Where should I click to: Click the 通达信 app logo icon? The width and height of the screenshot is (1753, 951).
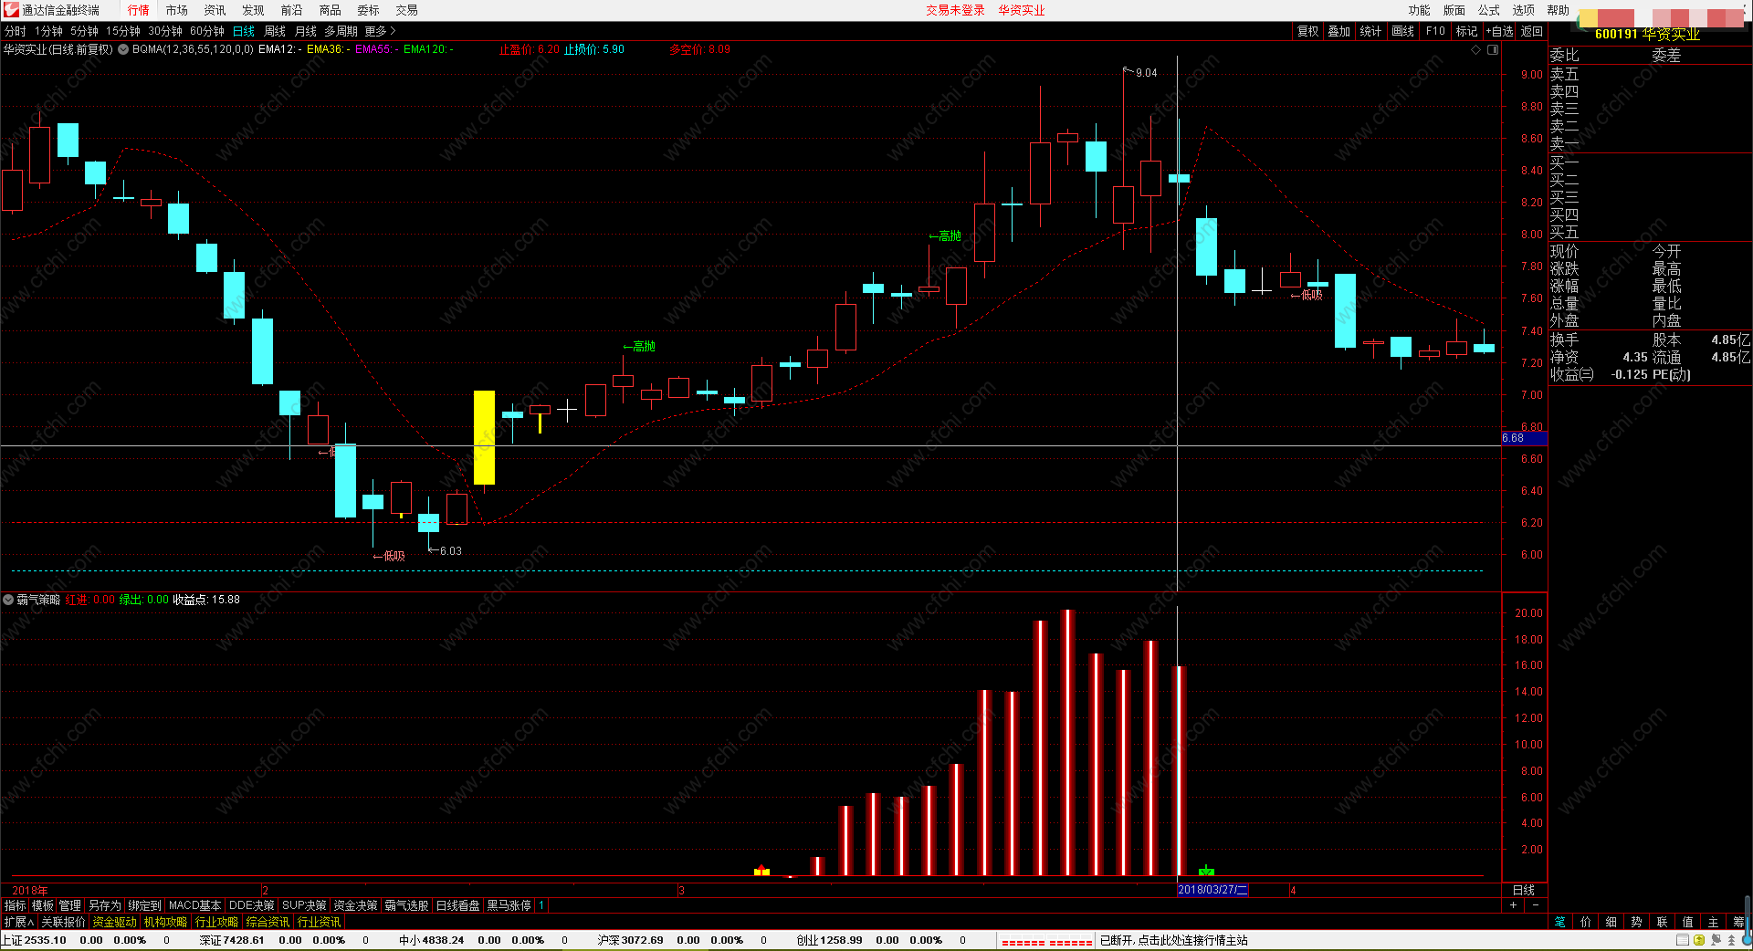11,10
